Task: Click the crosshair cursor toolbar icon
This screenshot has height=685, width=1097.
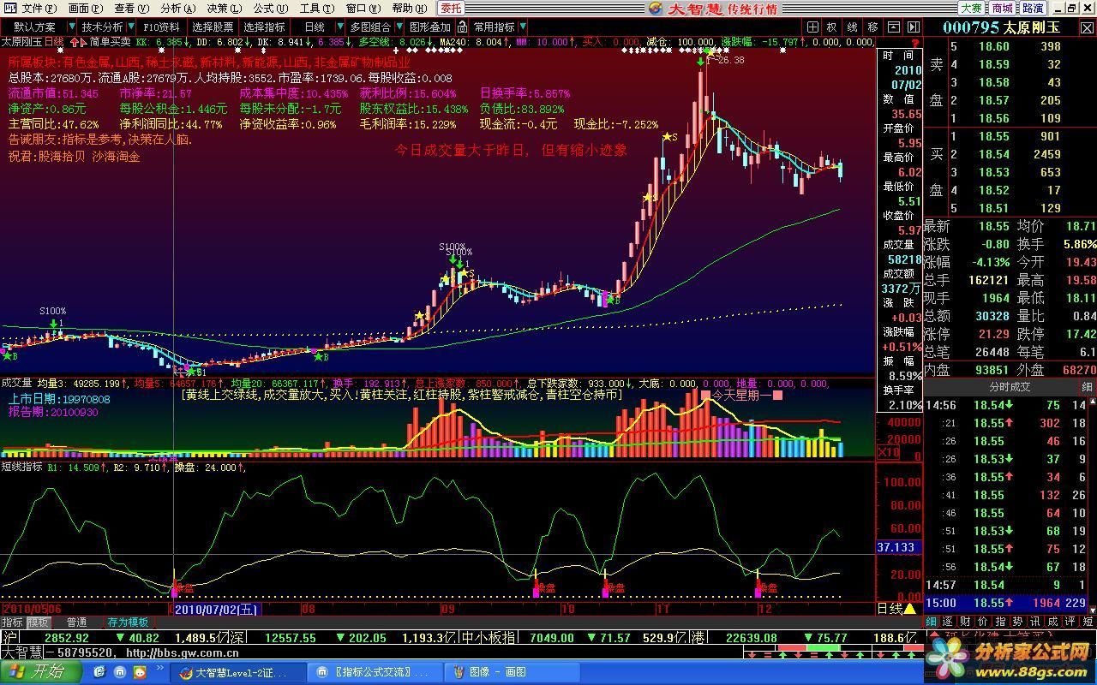Action: [812, 27]
